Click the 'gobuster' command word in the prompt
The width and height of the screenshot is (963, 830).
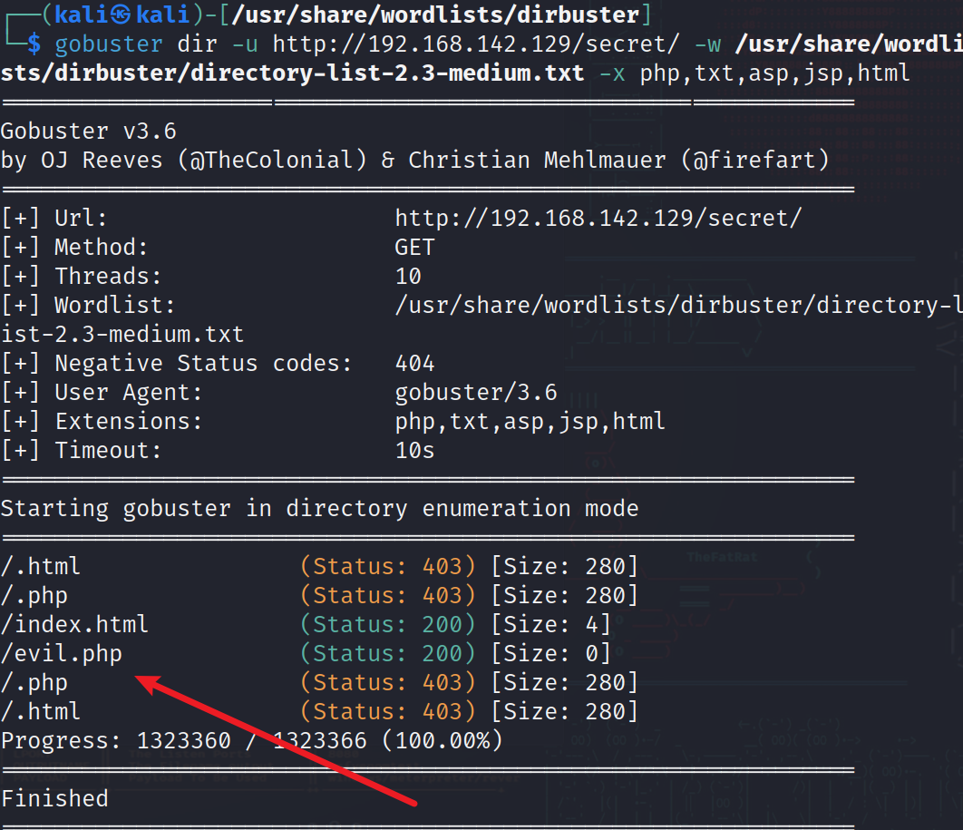coord(109,44)
